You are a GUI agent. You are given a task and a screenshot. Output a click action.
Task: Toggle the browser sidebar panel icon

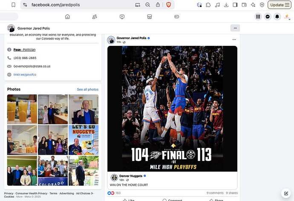235,5
